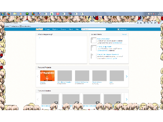The image size is (163, 122).
Task: Go to the Discuss page
Action: click(63, 29)
